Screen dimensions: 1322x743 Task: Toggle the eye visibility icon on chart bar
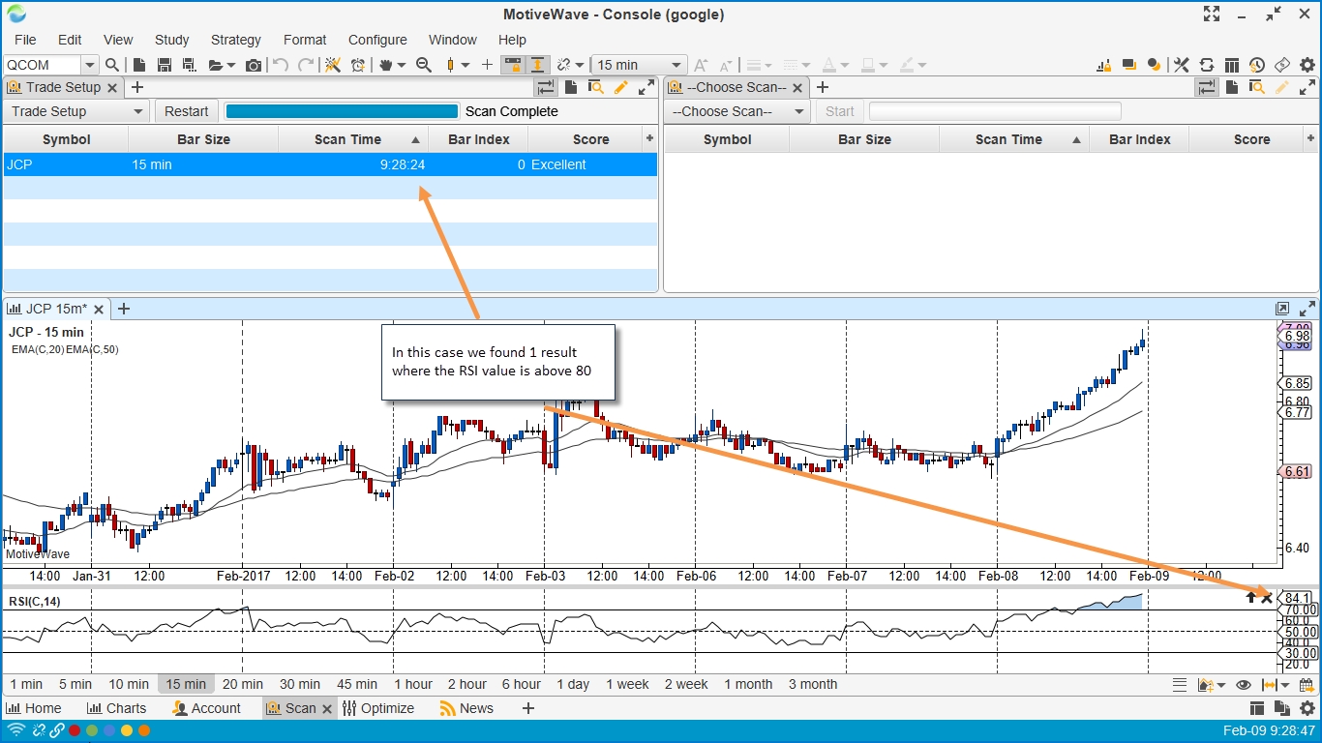coord(1244,684)
